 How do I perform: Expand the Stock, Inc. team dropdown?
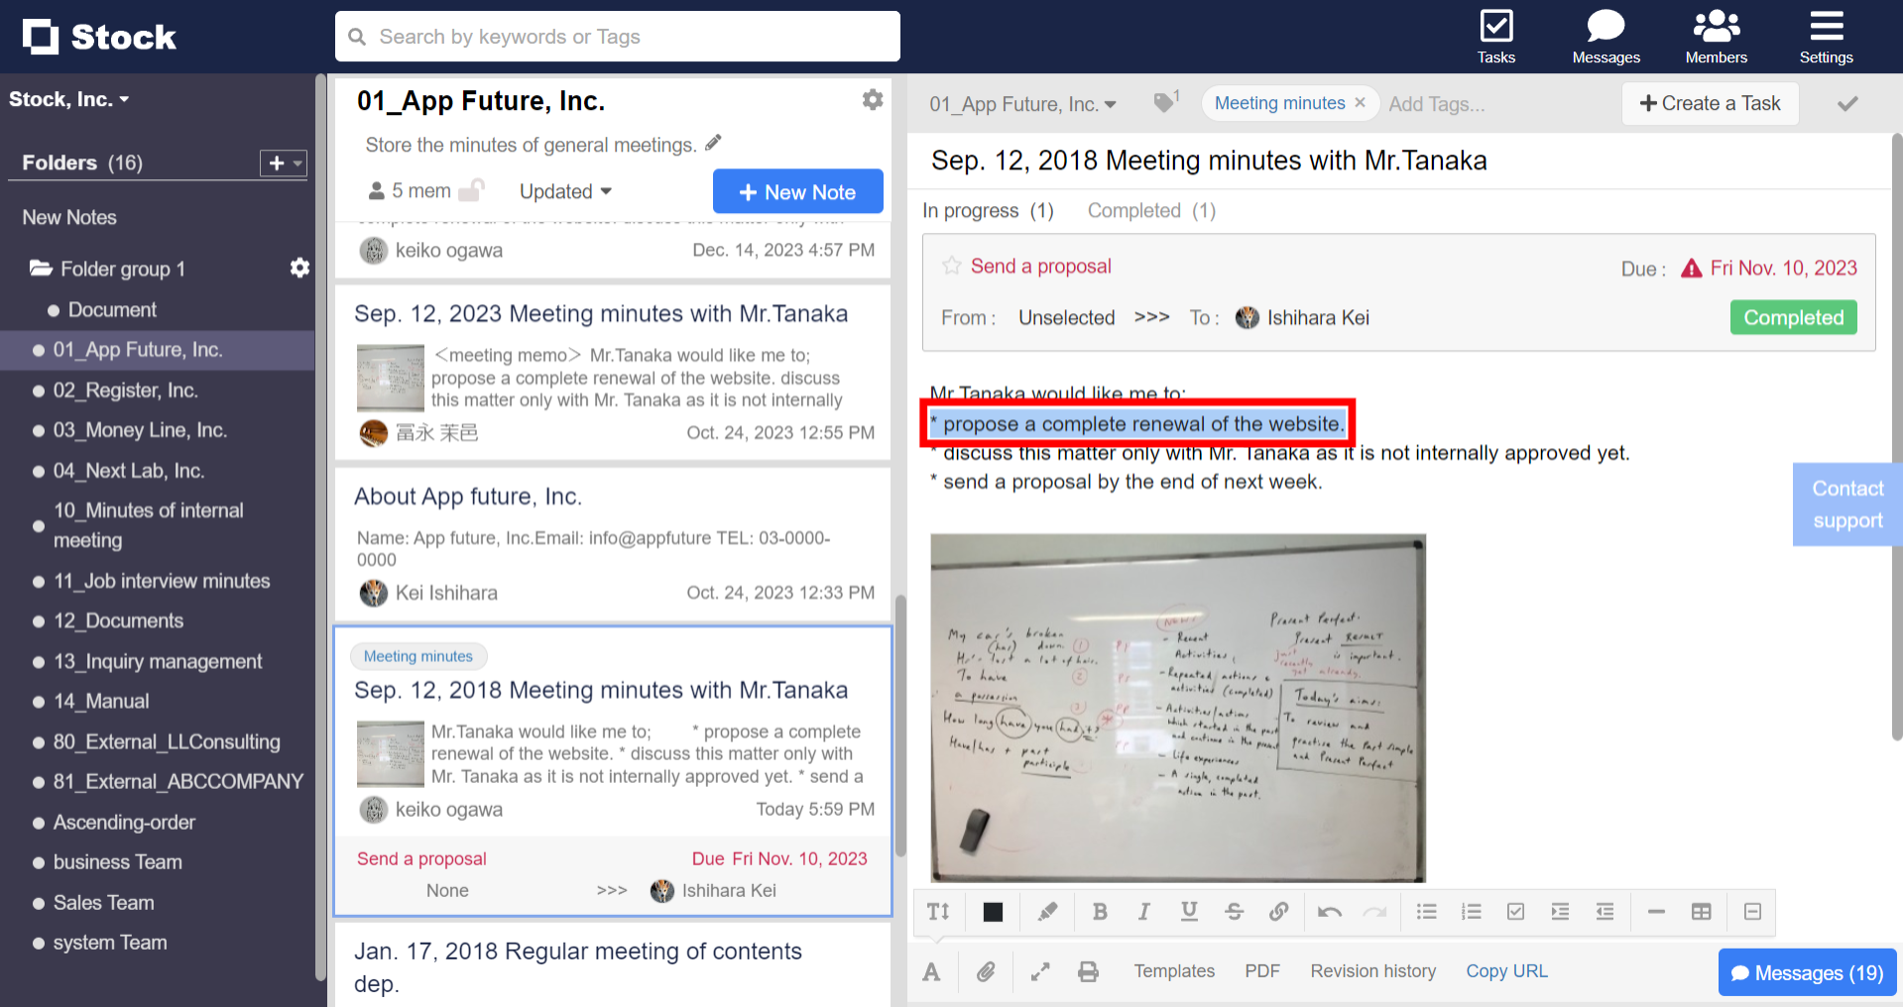(x=69, y=99)
